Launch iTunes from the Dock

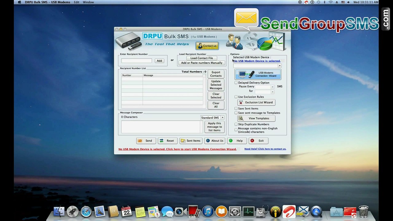208,212
